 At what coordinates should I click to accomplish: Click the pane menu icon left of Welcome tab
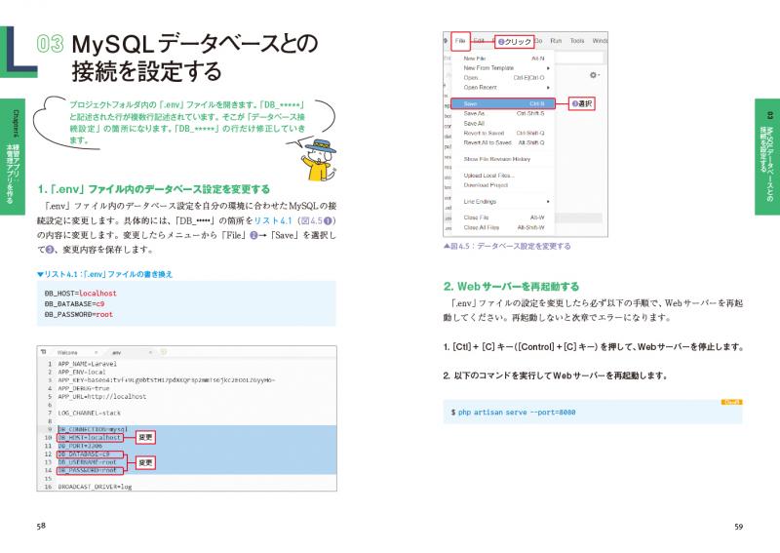coord(43,352)
